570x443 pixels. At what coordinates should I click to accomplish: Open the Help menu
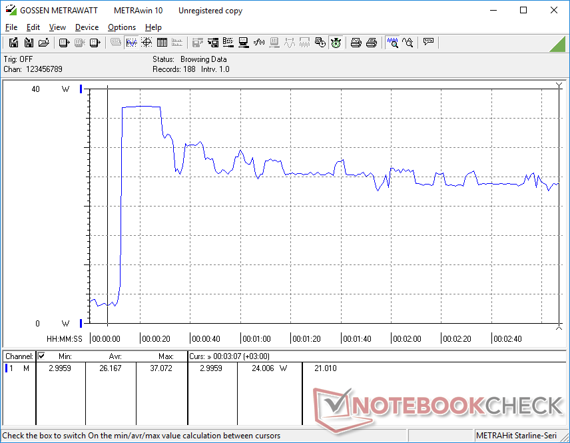pyautogui.click(x=153, y=27)
